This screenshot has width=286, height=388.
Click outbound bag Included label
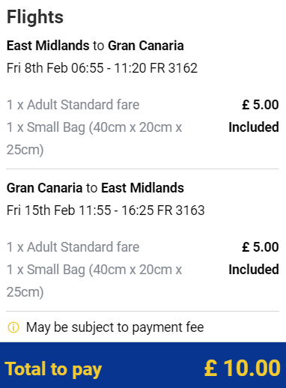coord(254,127)
